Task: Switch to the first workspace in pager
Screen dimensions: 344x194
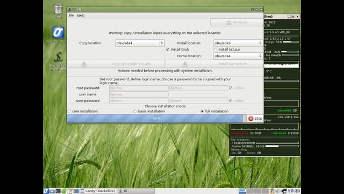Action: pos(242,191)
